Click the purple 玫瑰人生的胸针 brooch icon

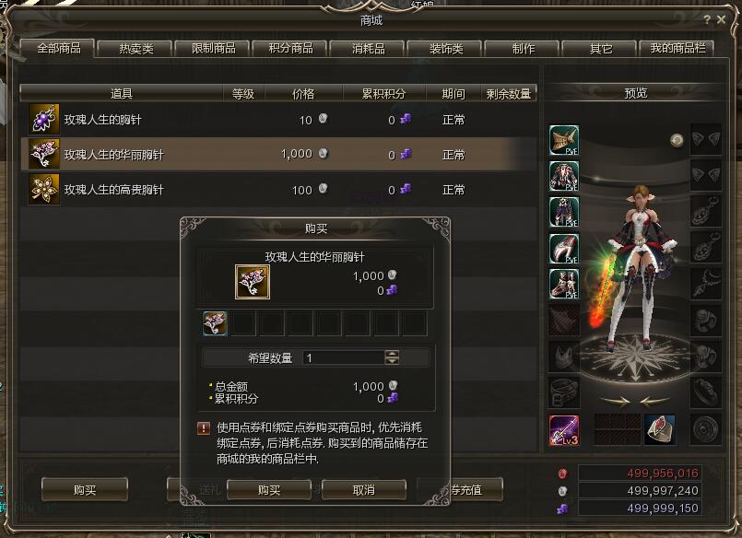click(44, 119)
